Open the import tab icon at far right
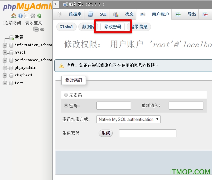The width and height of the screenshot is (212, 180). tap(205, 14)
